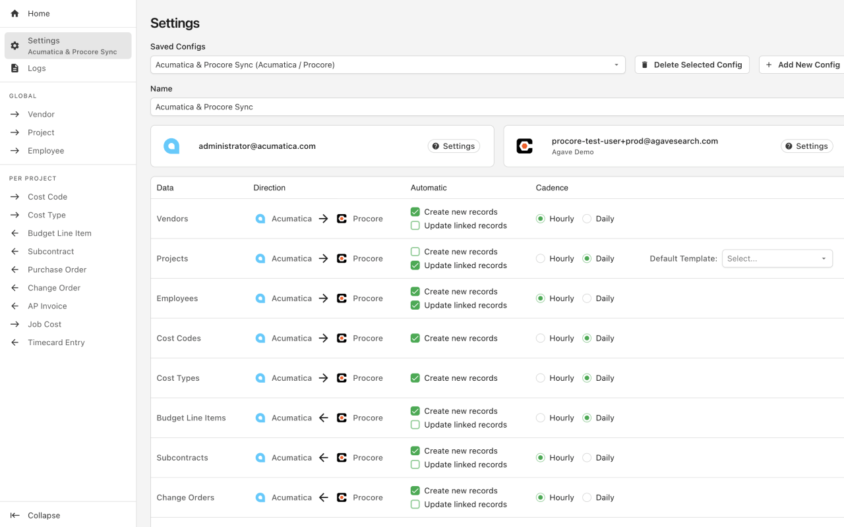Screen dimensions: 844x527
Task: Click the arrow icon beside Vendor
Action: click(x=15, y=114)
